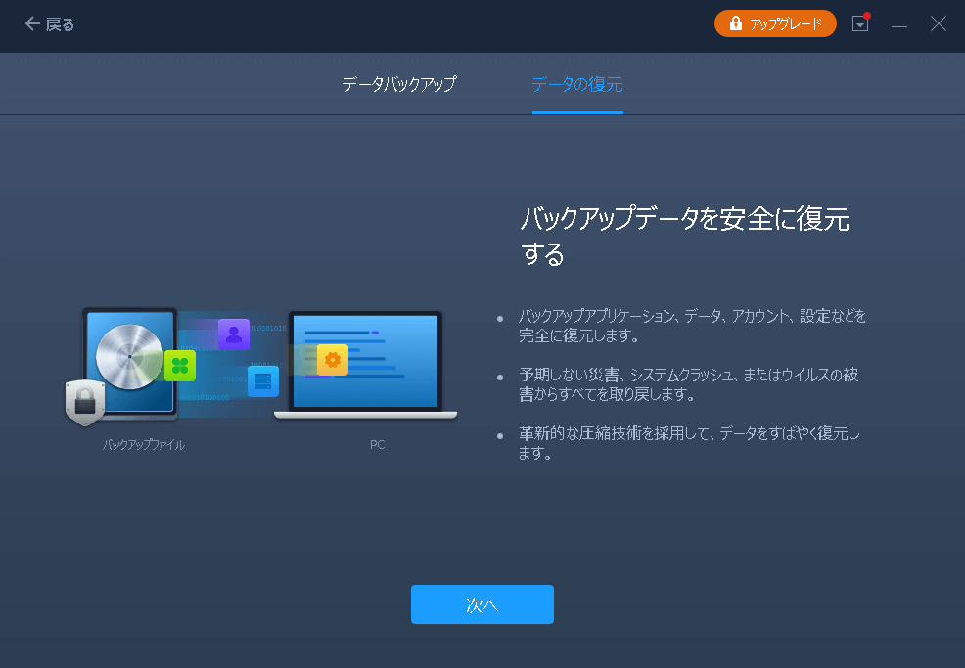Open the title bar dropdown menu icon
This screenshot has height=668, width=965.
860,24
